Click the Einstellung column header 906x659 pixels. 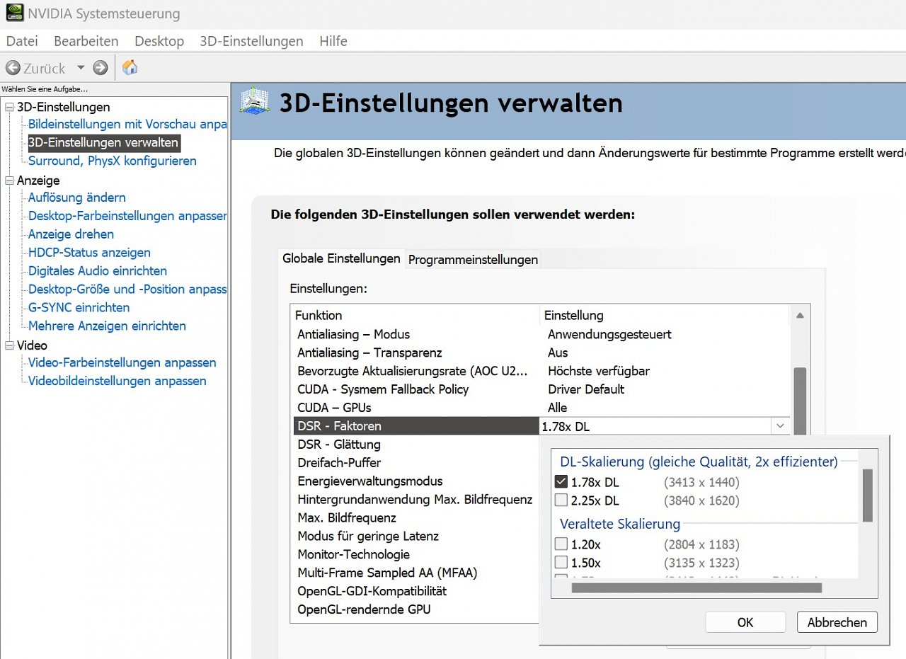point(665,315)
